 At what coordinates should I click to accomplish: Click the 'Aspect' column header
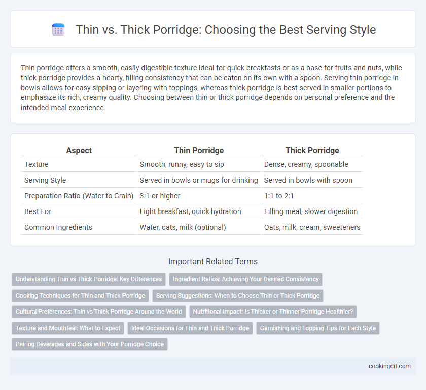click(x=79, y=150)
